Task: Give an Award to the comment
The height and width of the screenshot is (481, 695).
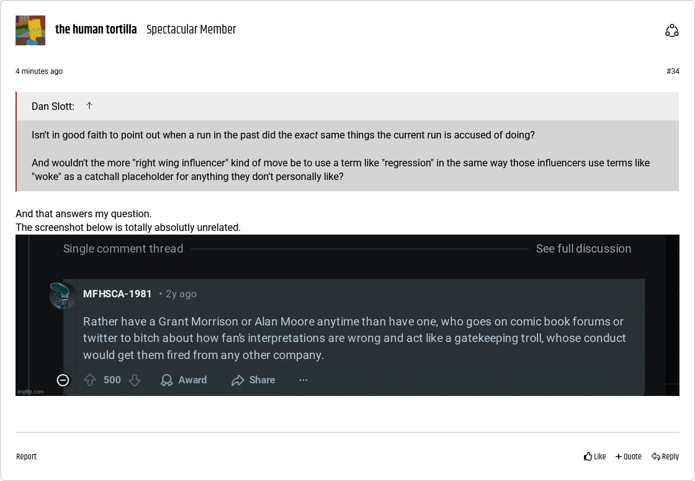Action: click(x=184, y=380)
